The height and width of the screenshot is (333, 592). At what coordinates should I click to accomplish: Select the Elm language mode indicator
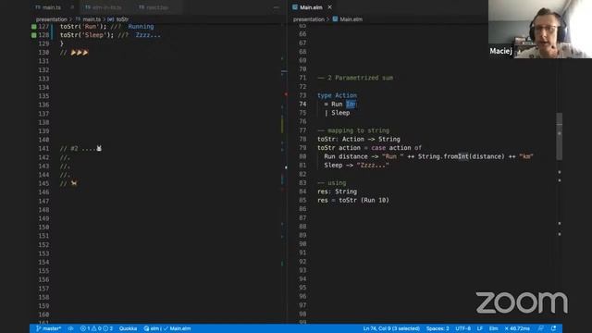tap(493, 328)
